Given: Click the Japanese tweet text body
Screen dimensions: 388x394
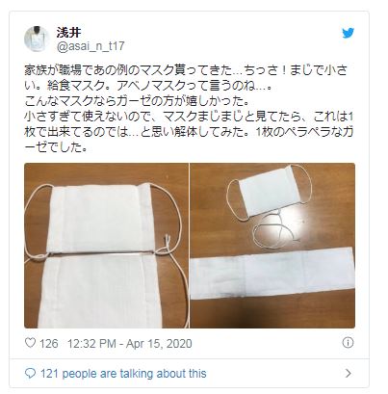Looking at the screenshot, I should point(190,109).
